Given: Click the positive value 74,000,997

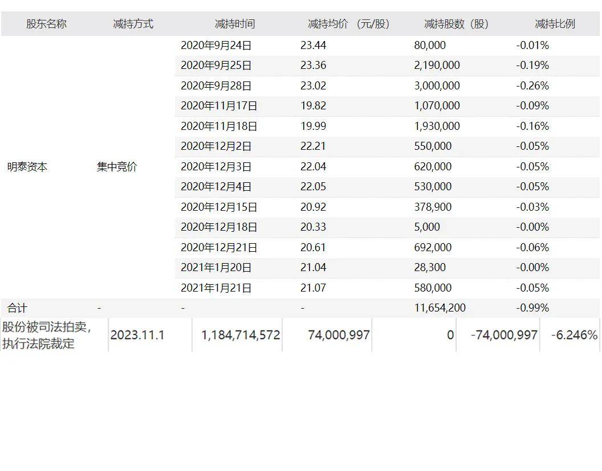Looking at the screenshot, I should 339,335.
